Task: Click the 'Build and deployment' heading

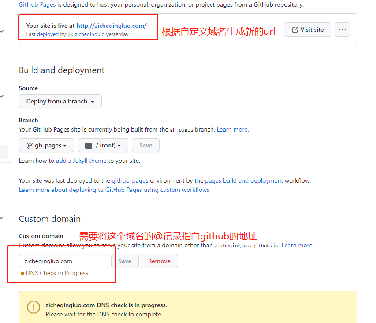Action: (x=62, y=70)
